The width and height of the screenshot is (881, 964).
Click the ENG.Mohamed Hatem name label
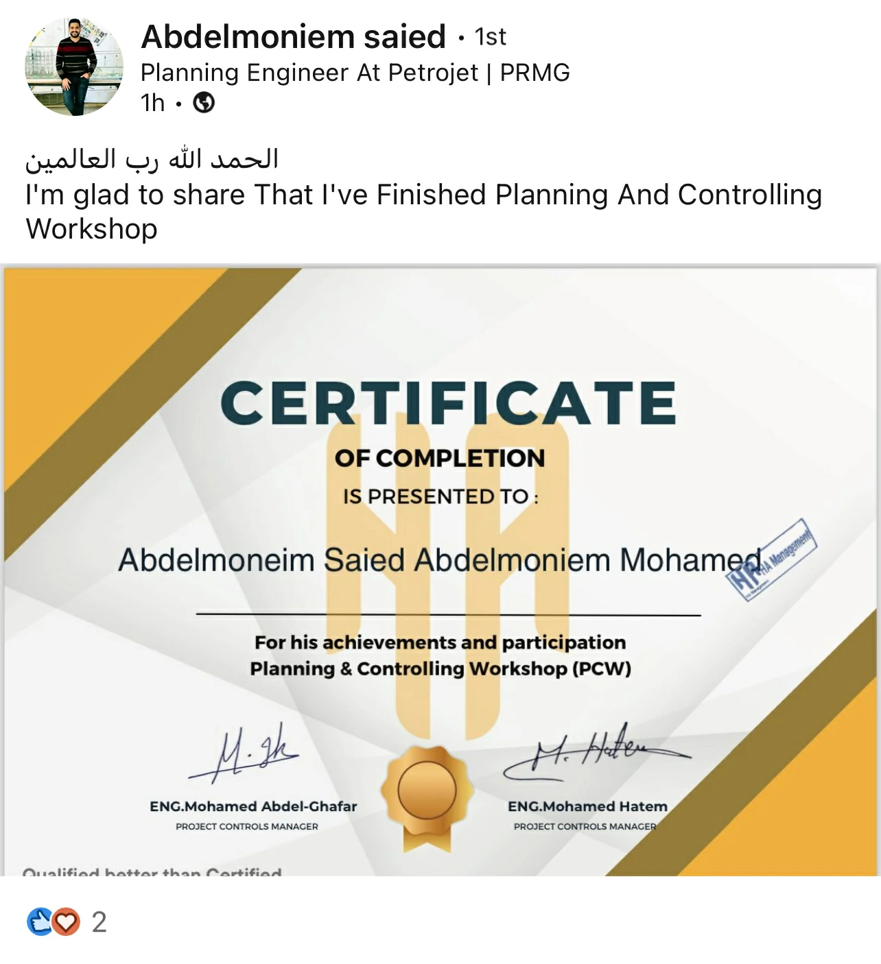click(587, 806)
